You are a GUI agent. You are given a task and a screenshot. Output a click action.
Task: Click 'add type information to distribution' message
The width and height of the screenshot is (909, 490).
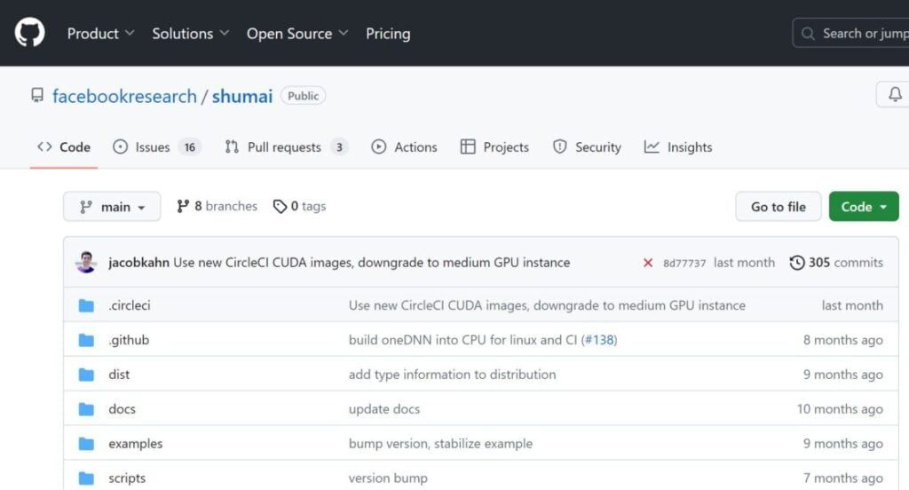[x=452, y=375]
